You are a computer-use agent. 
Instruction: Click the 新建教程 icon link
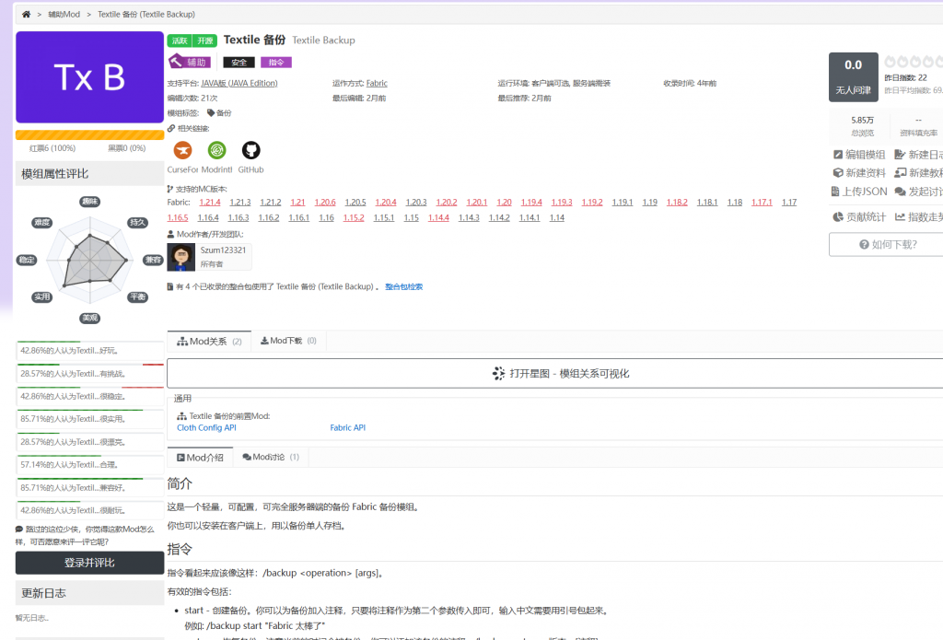coord(918,172)
